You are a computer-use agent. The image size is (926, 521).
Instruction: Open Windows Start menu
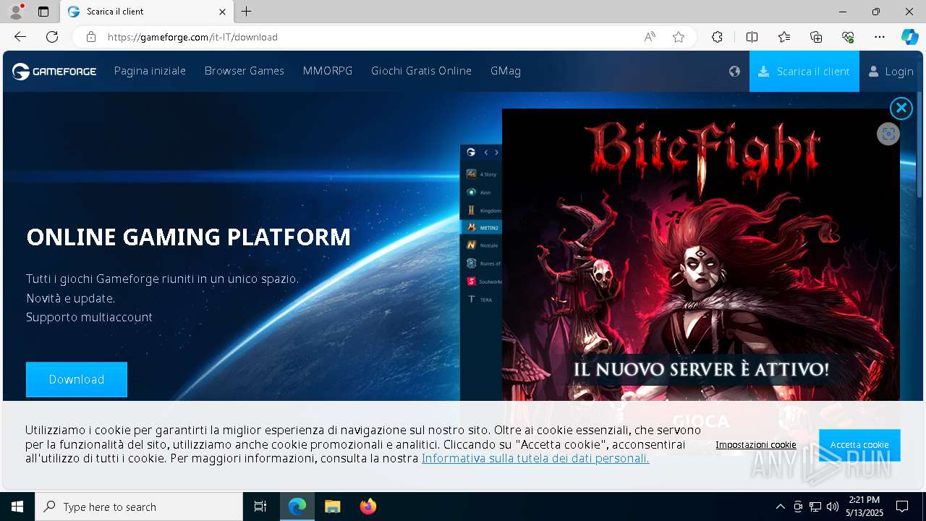click(x=17, y=507)
